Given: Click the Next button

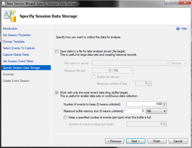Looking at the screenshot, I should click(136, 141).
